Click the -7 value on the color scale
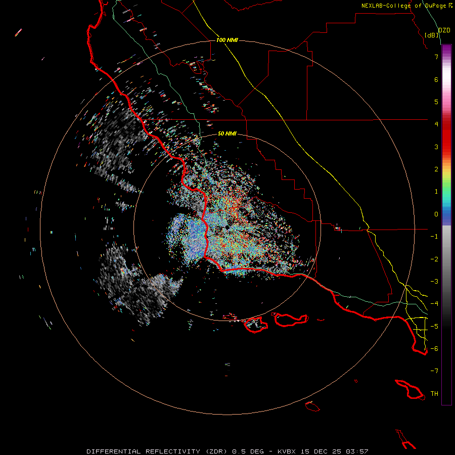The height and width of the screenshot is (455, 455). click(434, 371)
